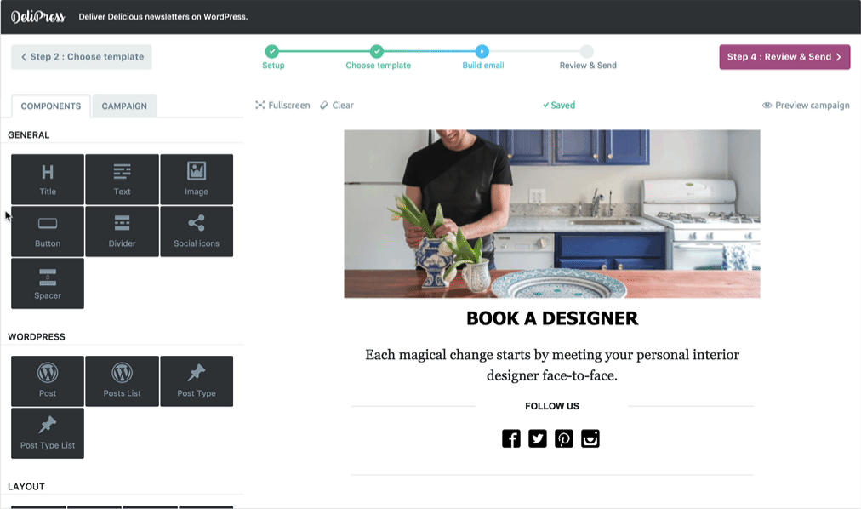Click the Instagram icon in the email
The width and height of the screenshot is (861, 509).
[x=590, y=438]
